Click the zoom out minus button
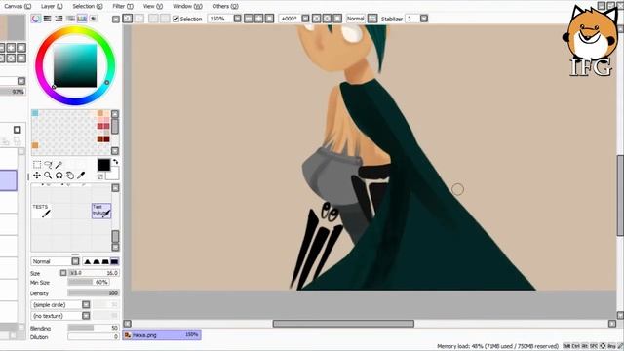 click(249, 19)
